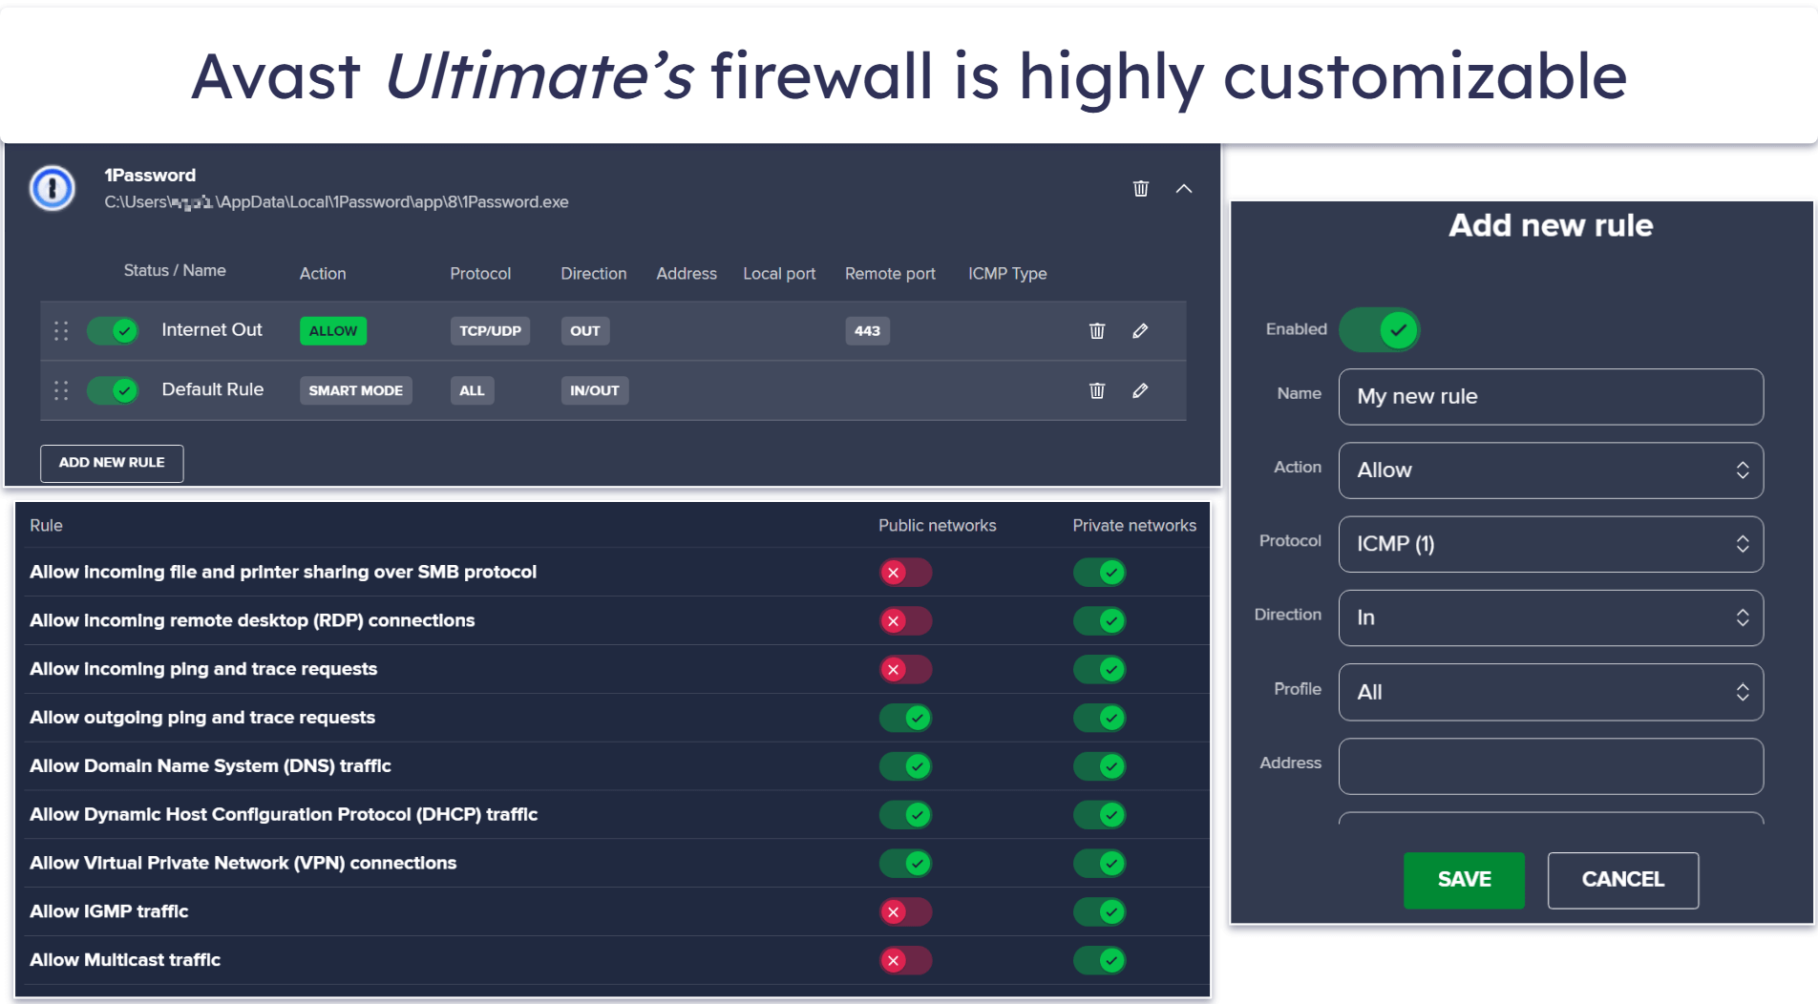Disable the Internet Out rule
The height and width of the screenshot is (1004, 1818).
click(112, 331)
